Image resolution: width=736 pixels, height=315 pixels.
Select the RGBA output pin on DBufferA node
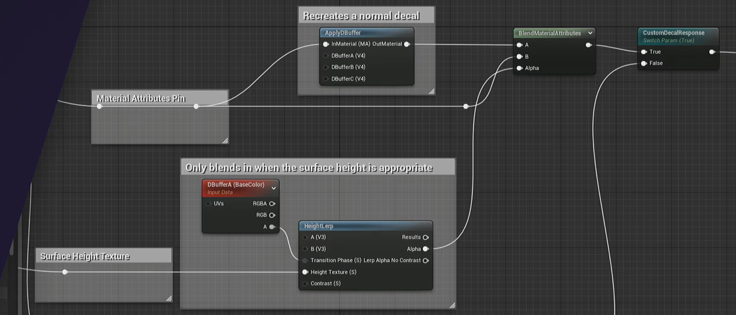[x=272, y=204]
